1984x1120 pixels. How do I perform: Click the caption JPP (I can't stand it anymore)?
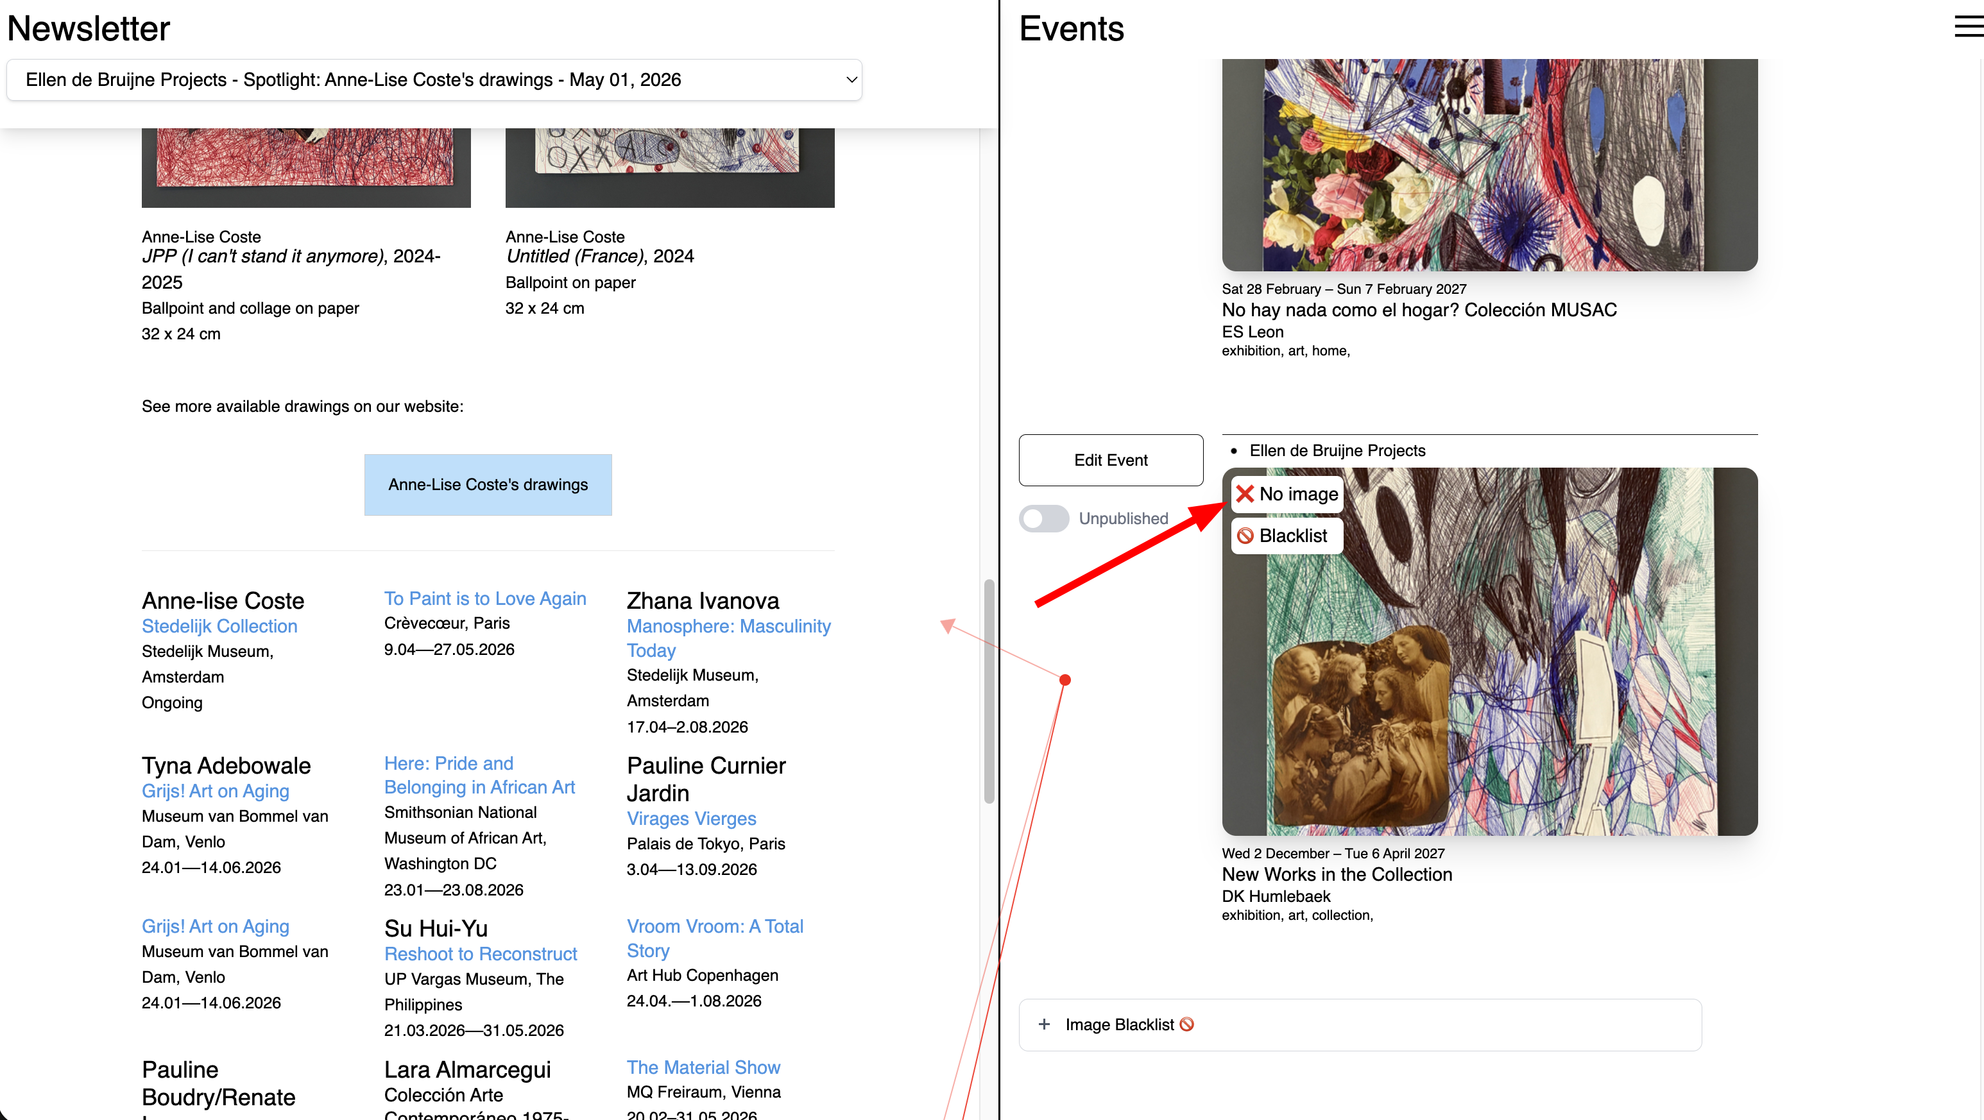pos(262,257)
